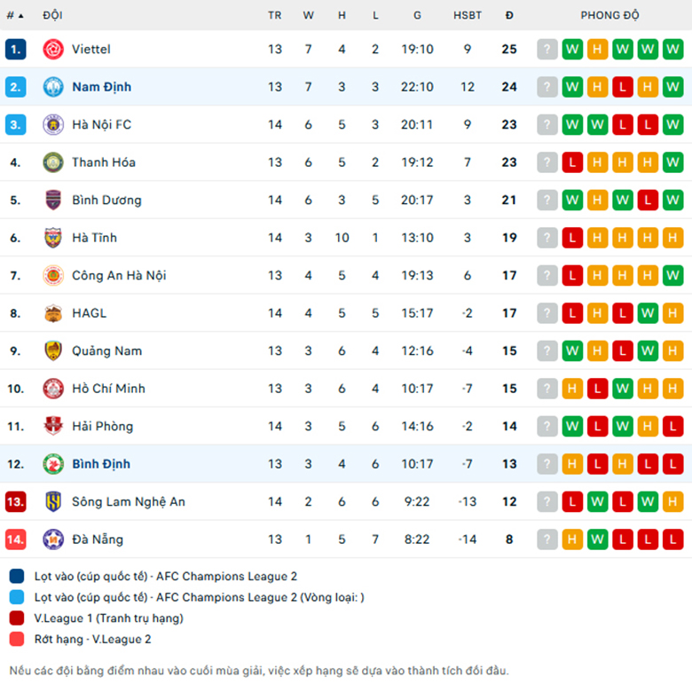This screenshot has height=685, width=692.
Task: Open the Đà Nẵng team badge
Action: click(53, 539)
